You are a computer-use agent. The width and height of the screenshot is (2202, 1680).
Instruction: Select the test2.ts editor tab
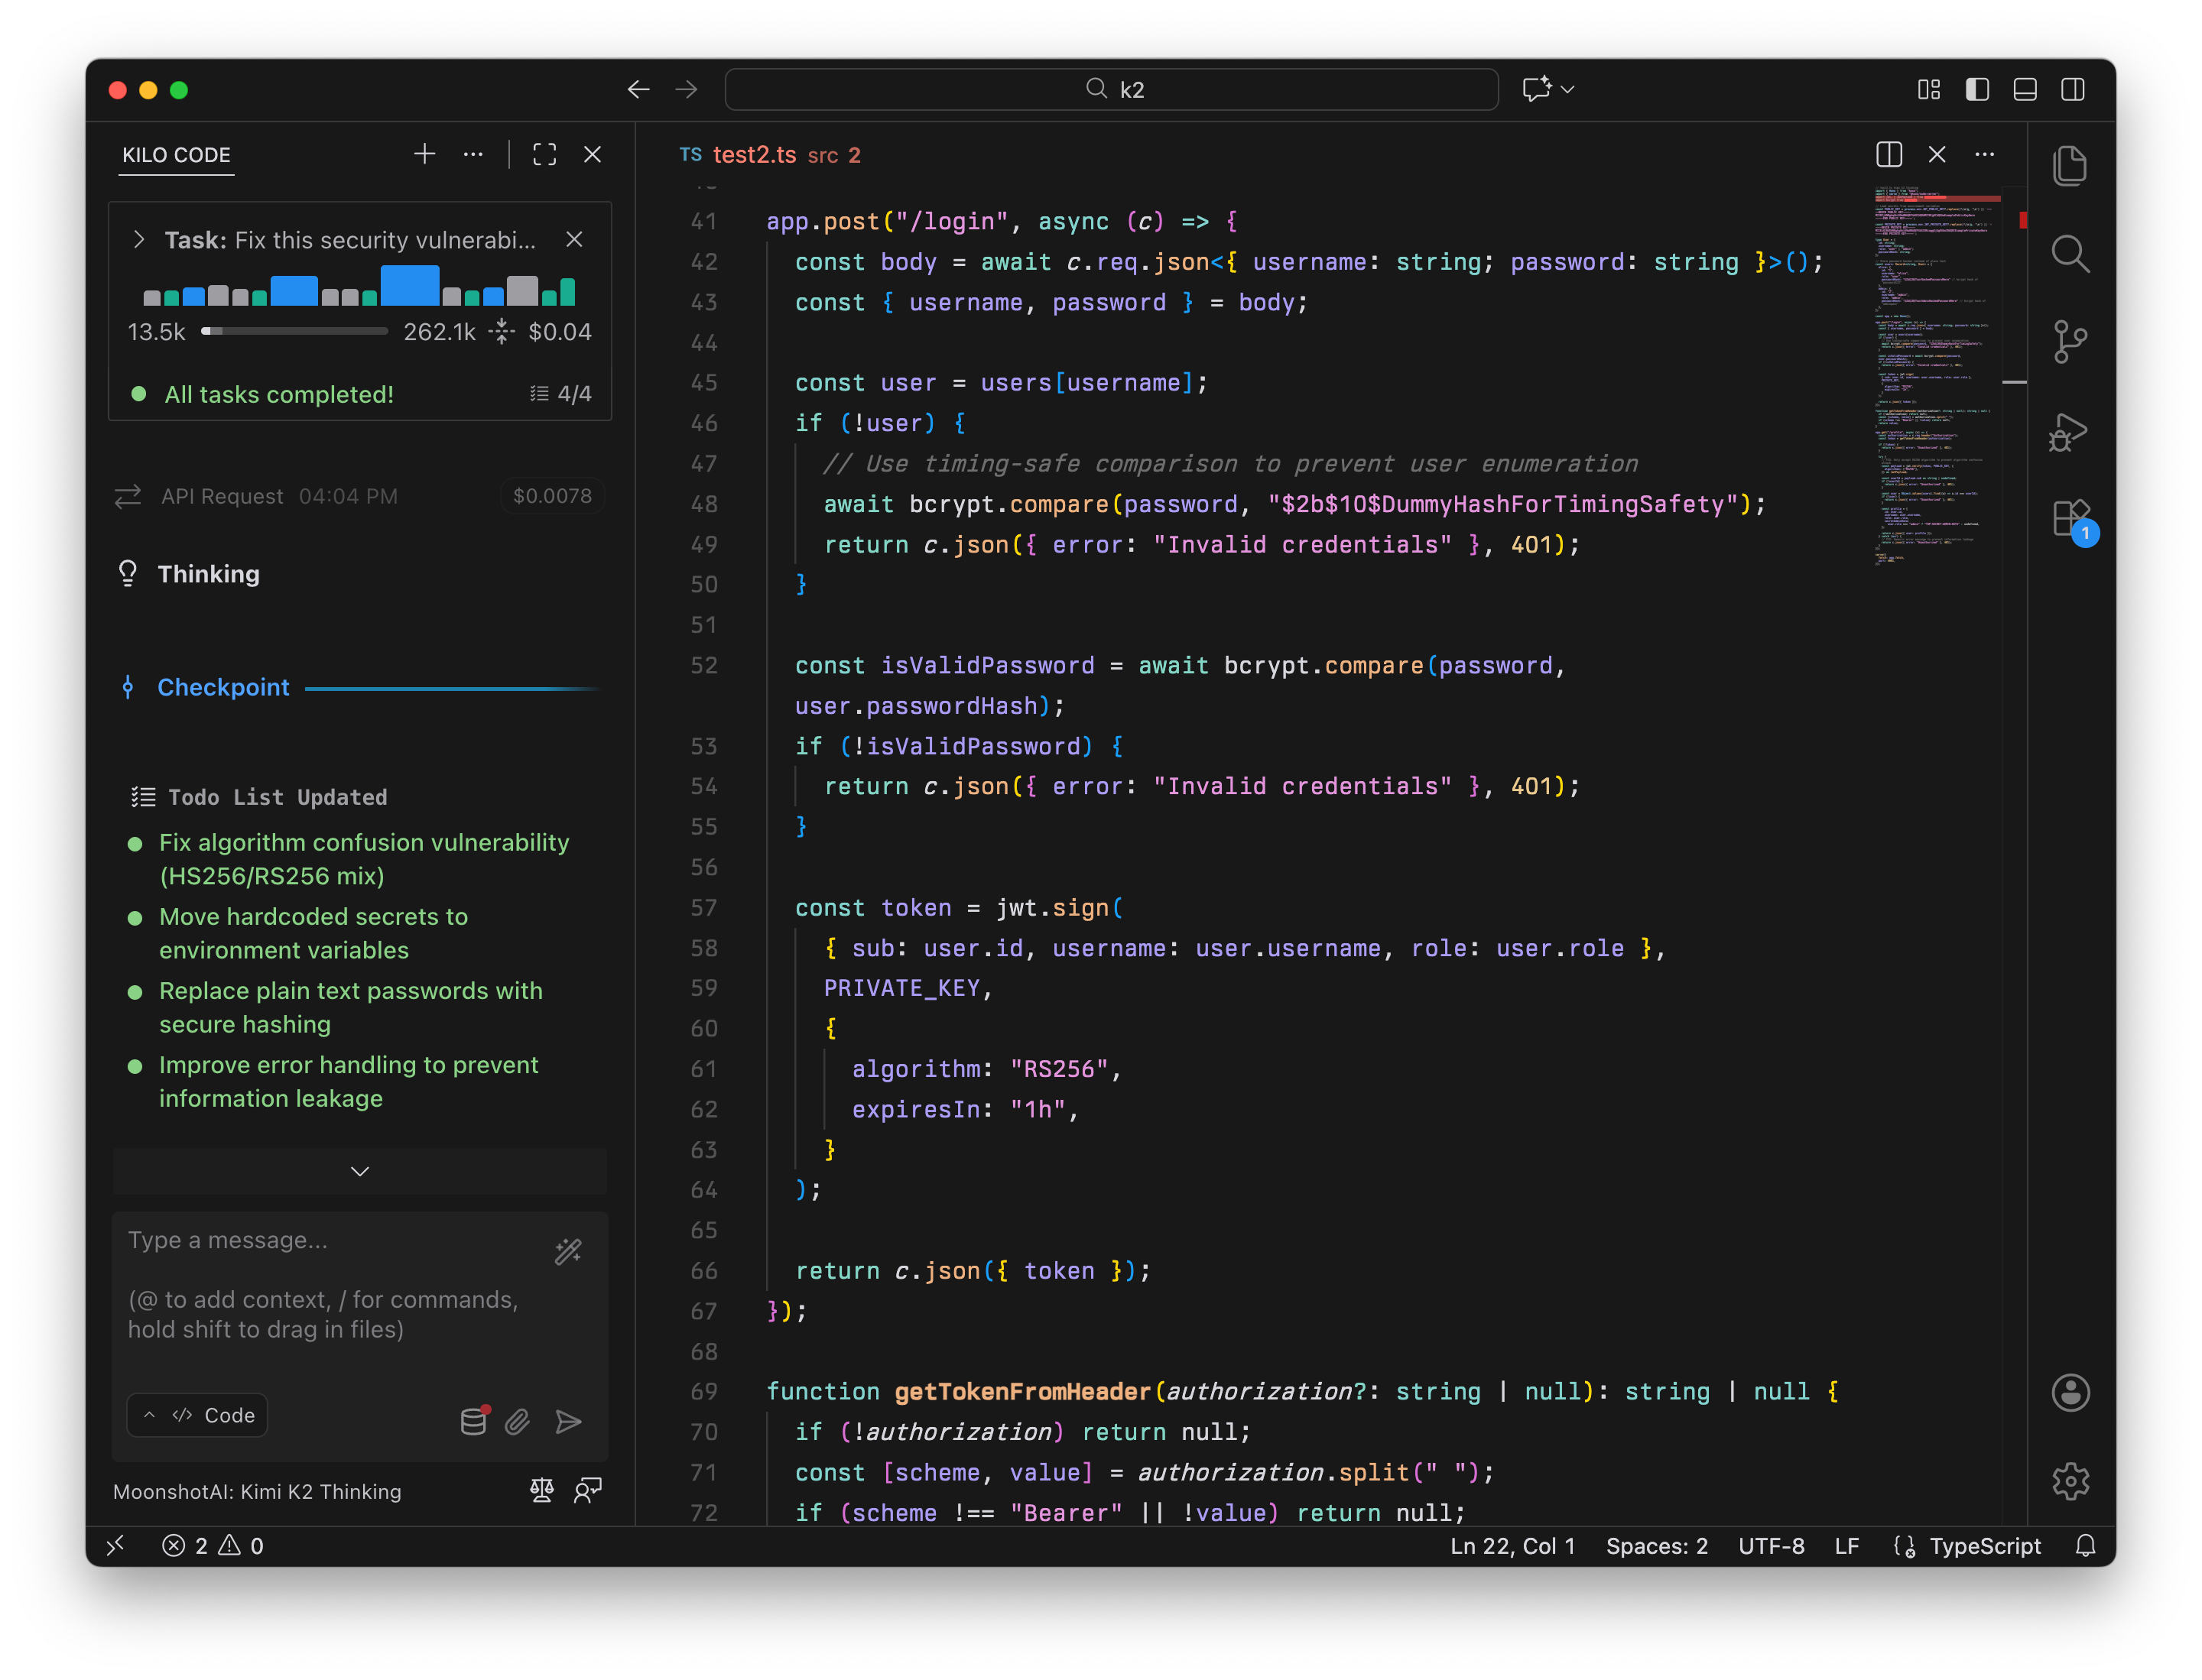tap(755, 155)
